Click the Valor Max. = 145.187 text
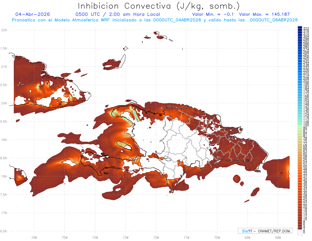Image resolution: width=312 pixels, height=241 pixels. [264, 15]
